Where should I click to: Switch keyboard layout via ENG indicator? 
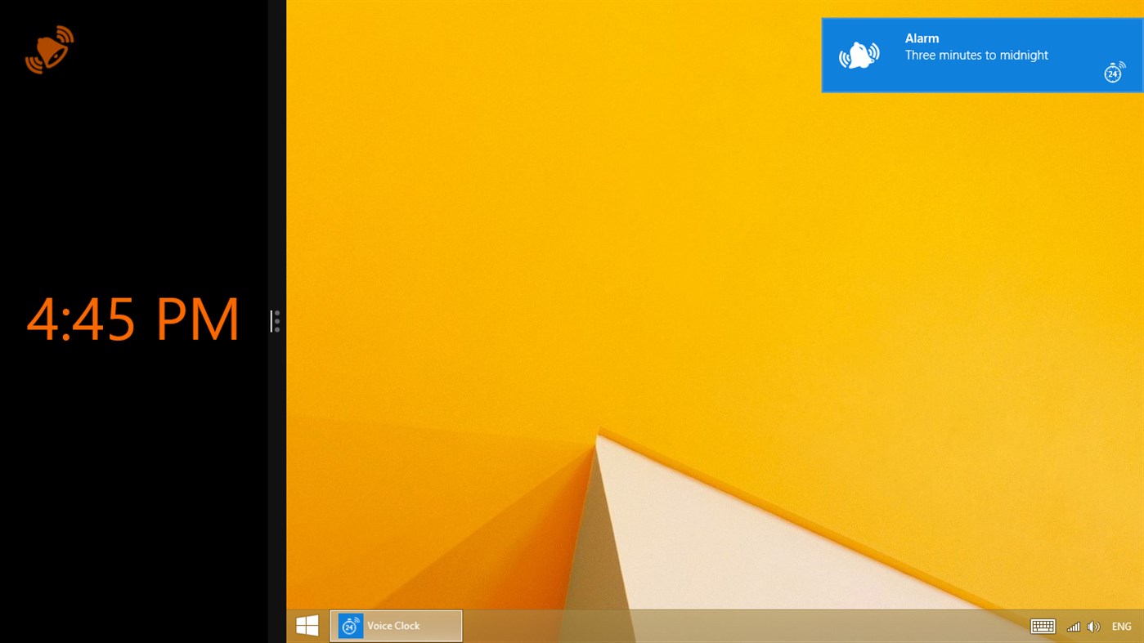point(1121,626)
